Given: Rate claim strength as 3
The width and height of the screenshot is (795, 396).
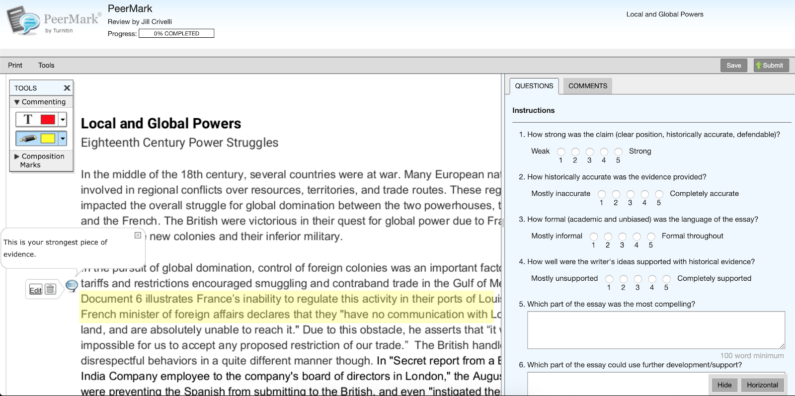Looking at the screenshot, I should (590, 152).
